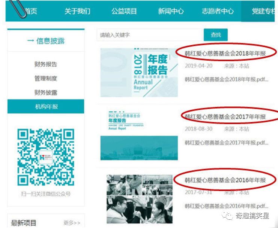Click the WeChat QR code image
This screenshot has width=278, height=228.
tap(46, 157)
